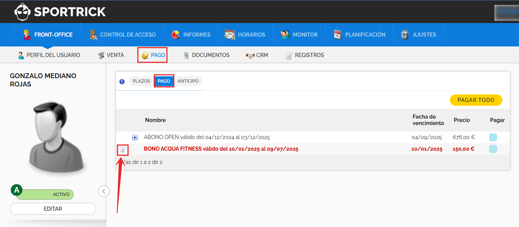
Task: Click the Perfil del Usuario person icon
Action: [21, 55]
